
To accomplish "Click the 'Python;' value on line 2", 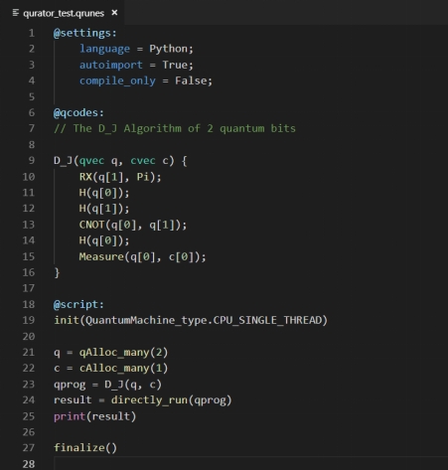I will tap(171, 49).
